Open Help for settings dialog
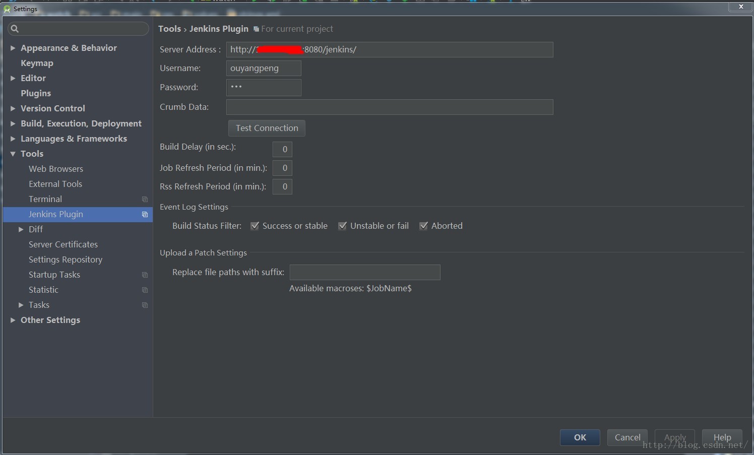The image size is (754, 455). pos(722,437)
